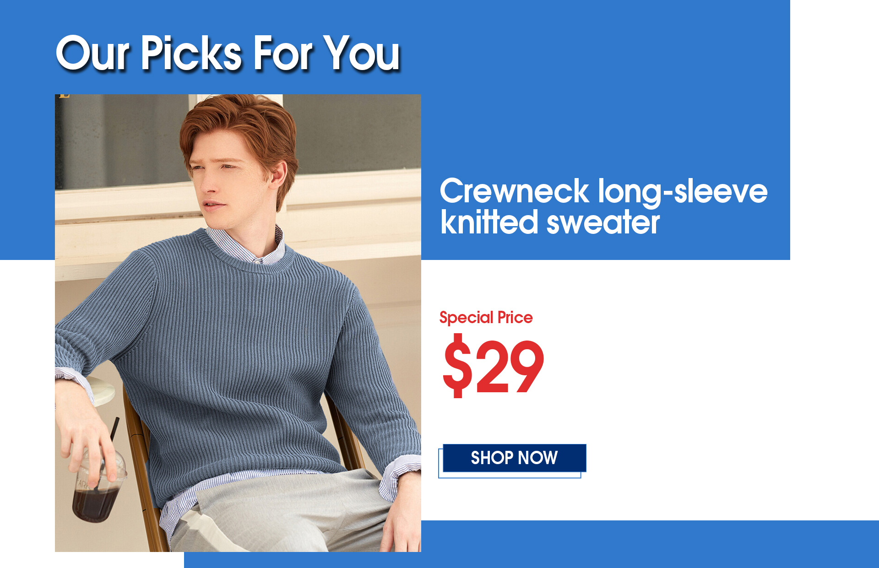This screenshot has width=879, height=568.
Task: Click the red 'Special Price' label
Action: pyautogui.click(x=486, y=317)
